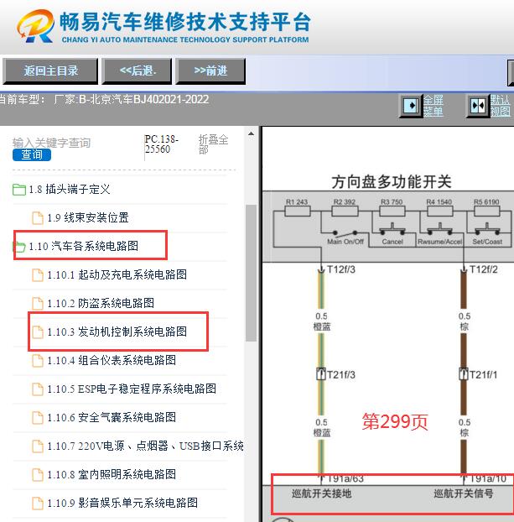Click the 巡航开关信号 label
The height and width of the screenshot is (522, 514).
(x=464, y=493)
